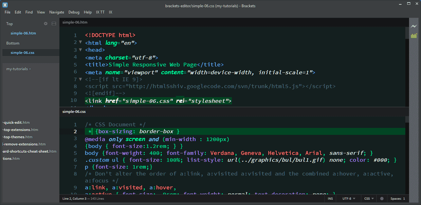The height and width of the screenshot is (205, 421).
Task: Open the file ending in tions.htm
Action: click(11, 159)
